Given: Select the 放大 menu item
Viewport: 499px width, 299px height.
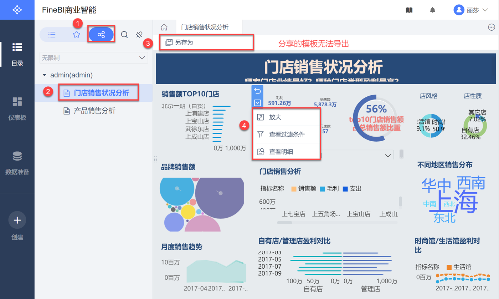Looking at the screenshot, I should pos(287,117).
